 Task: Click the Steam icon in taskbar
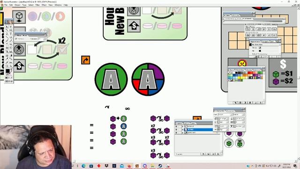(x=160, y=166)
